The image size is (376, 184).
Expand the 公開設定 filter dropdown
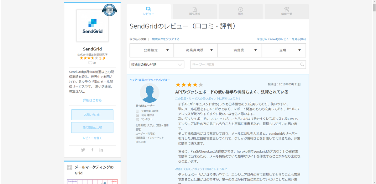[152, 50]
